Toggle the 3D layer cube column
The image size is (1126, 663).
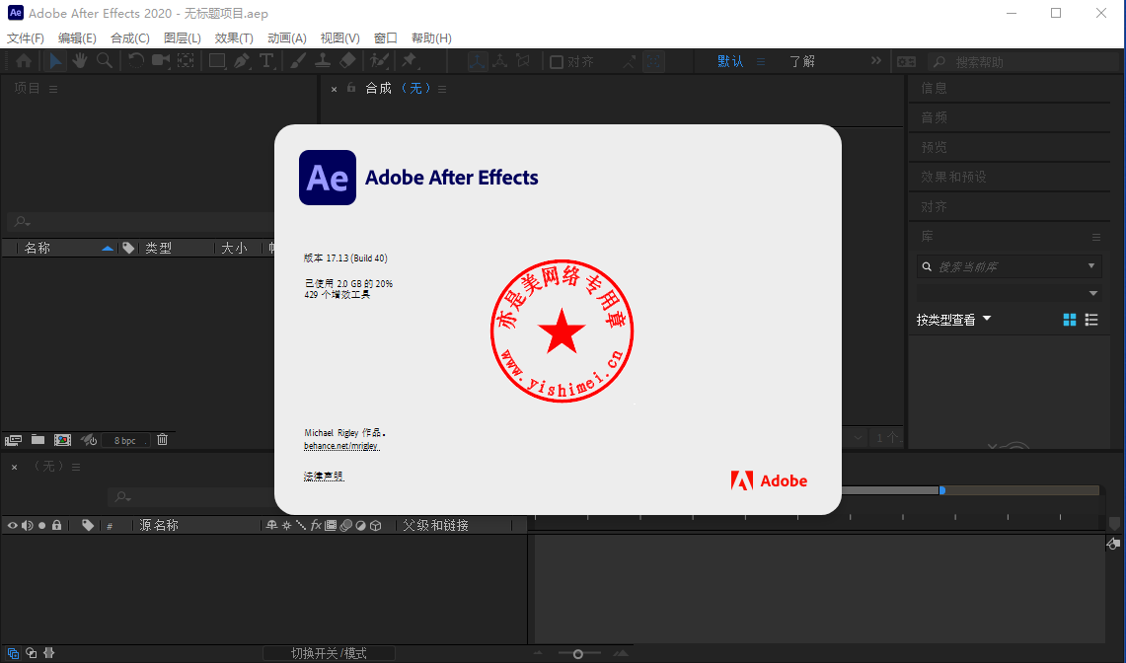coord(376,525)
